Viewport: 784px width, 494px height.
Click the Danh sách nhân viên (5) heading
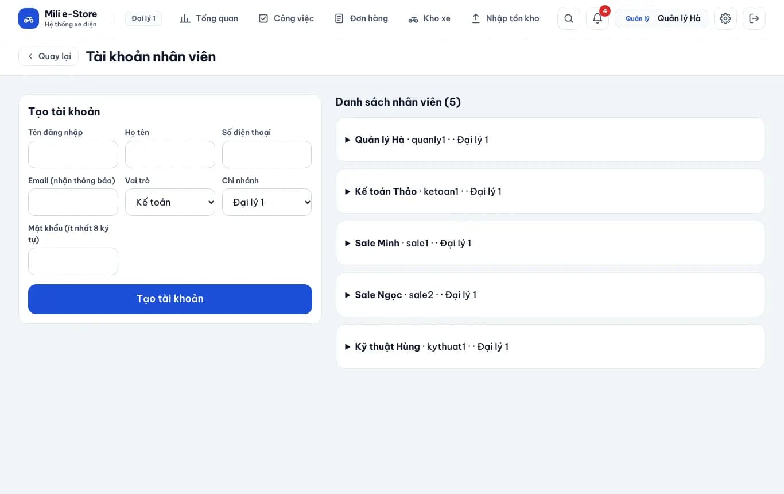398,102
